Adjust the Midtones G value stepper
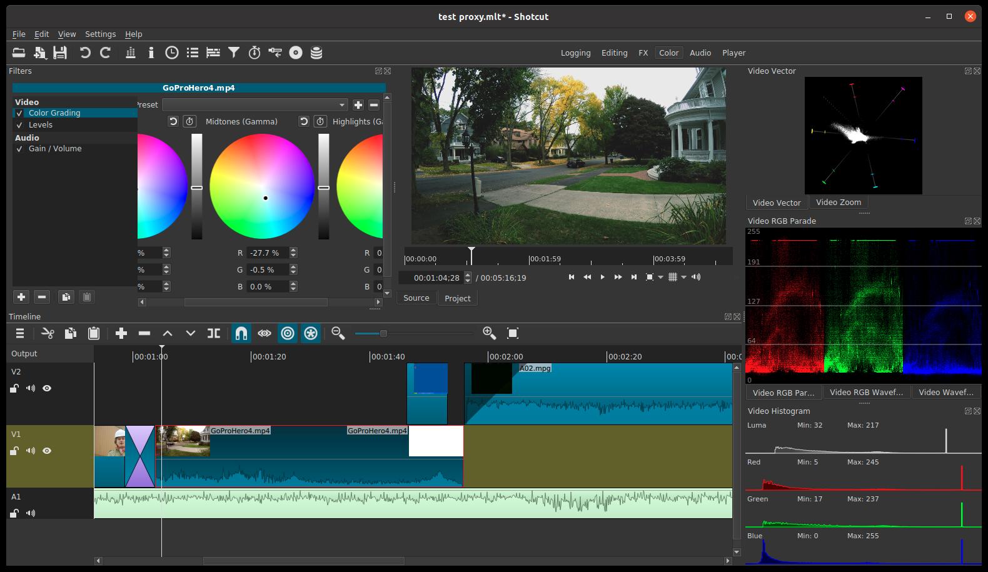The height and width of the screenshot is (572, 988). tap(293, 269)
